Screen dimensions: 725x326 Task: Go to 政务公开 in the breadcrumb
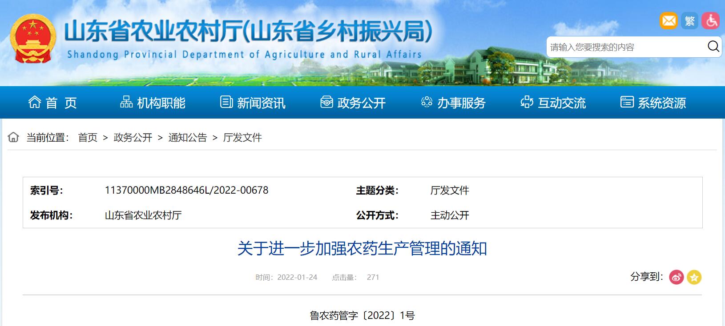(x=133, y=138)
